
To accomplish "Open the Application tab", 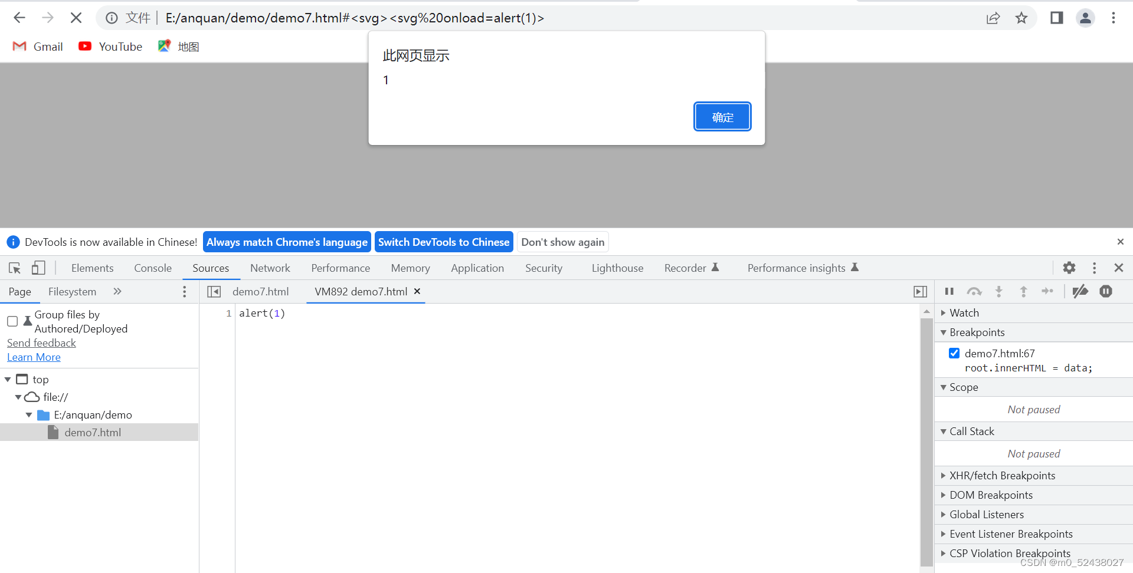I will (x=477, y=268).
